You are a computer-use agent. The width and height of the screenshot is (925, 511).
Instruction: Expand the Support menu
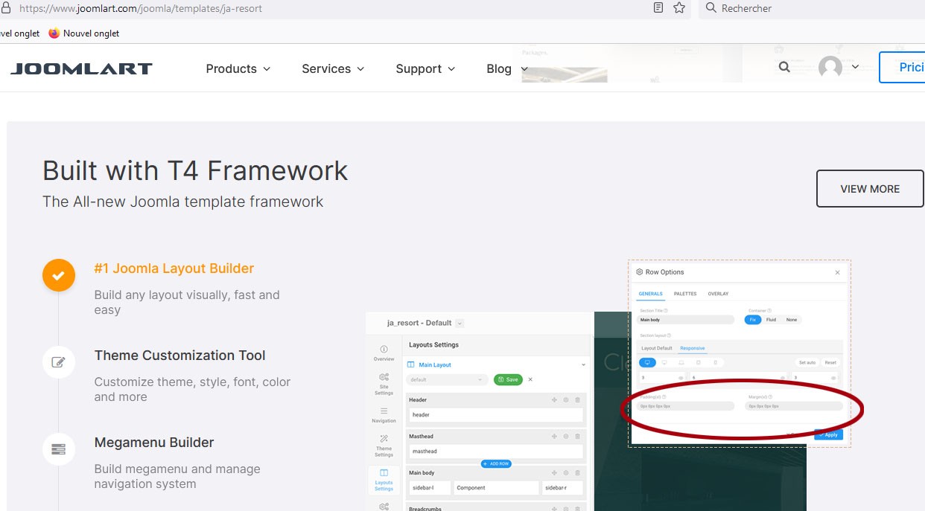tap(425, 68)
